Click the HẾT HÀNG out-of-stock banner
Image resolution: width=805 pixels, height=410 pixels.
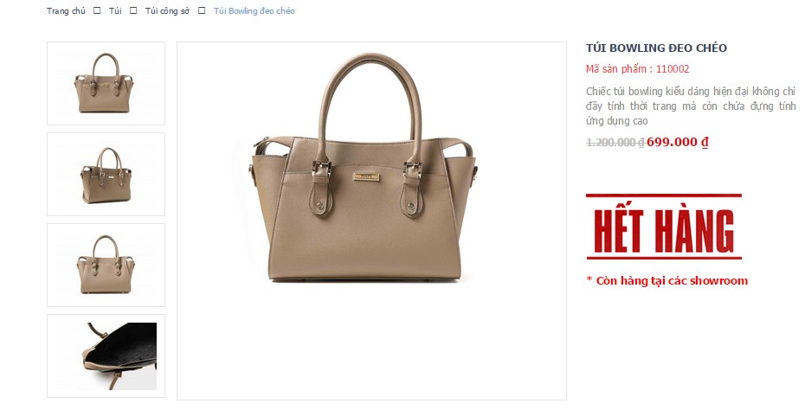(664, 227)
